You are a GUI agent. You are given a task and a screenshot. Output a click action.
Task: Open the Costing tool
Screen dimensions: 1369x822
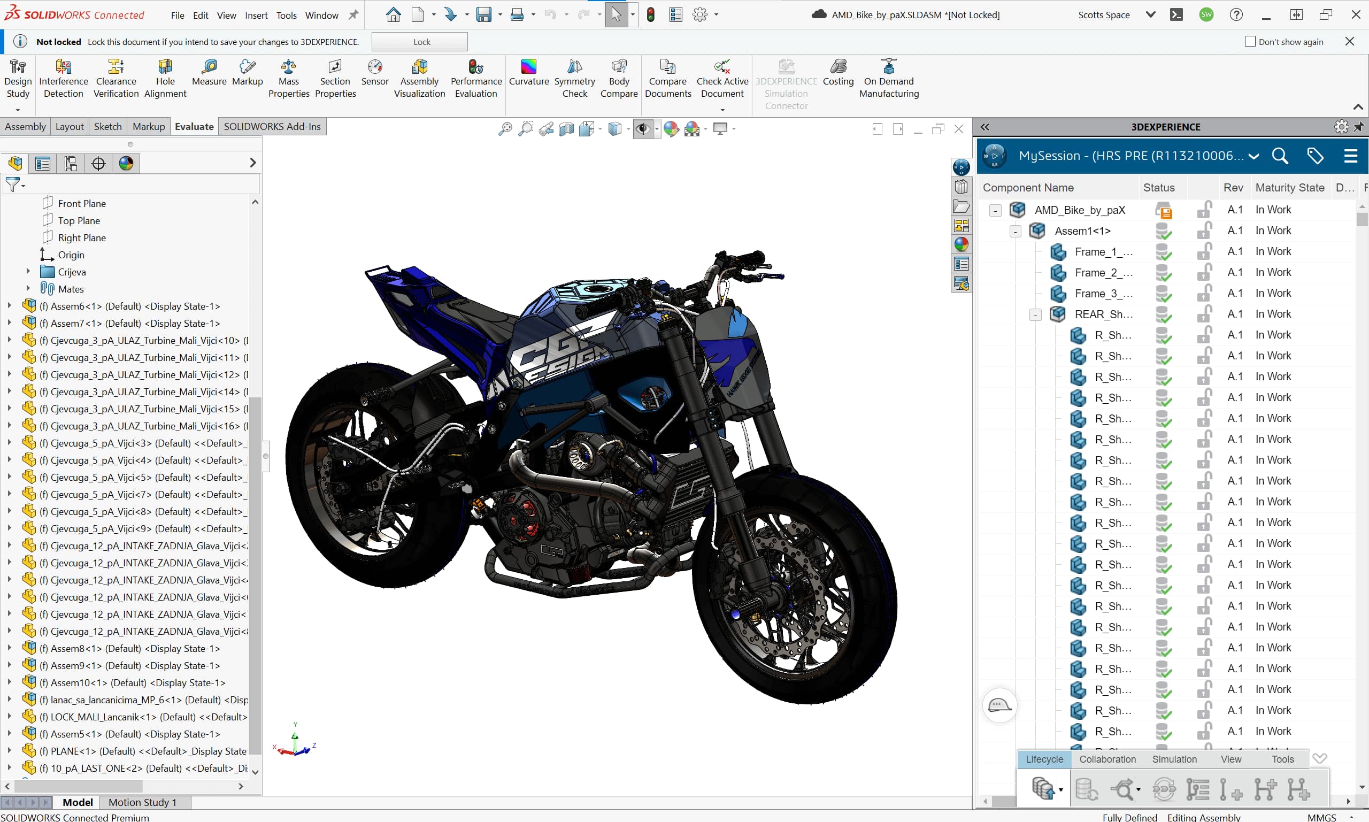(838, 73)
